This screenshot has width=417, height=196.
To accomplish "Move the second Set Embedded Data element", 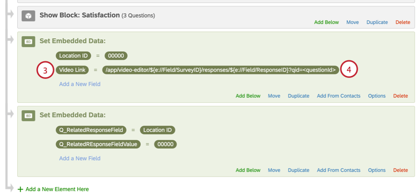I will pos(274,170).
